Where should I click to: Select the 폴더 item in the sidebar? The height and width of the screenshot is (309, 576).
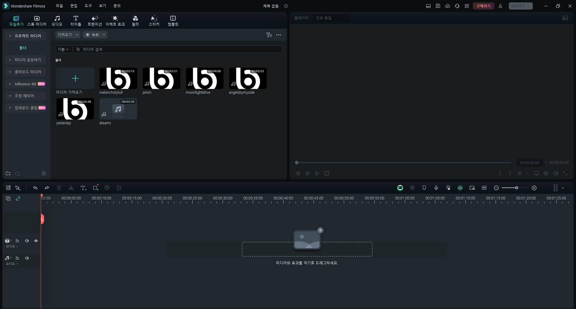[23, 48]
